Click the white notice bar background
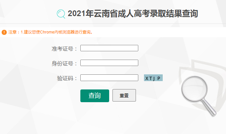The image size is (226, 134). [159, 32]
